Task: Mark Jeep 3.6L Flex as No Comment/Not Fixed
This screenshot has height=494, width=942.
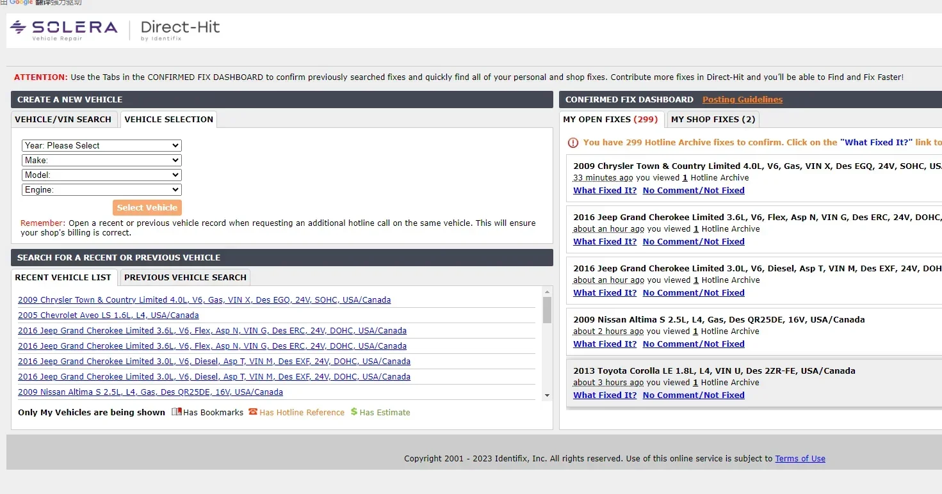Action: coord(694,241)
